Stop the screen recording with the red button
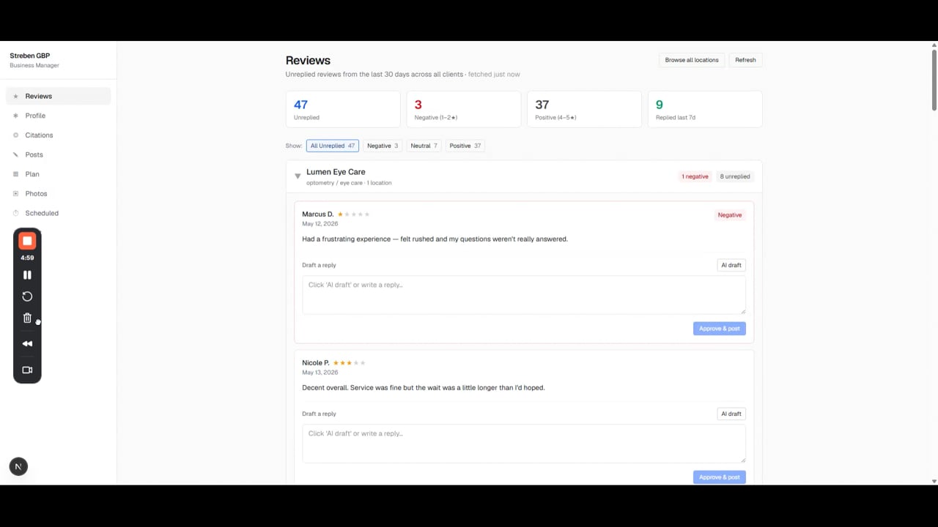The width and height of the screenshot is (938, 527). 27,241
